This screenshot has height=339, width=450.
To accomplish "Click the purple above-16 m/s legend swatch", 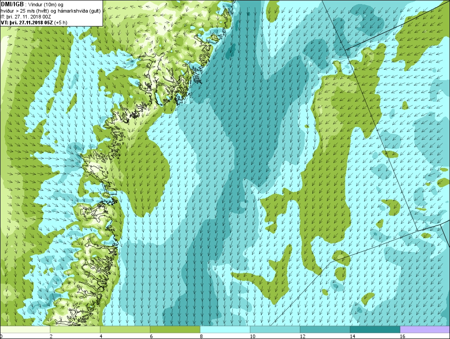I will (425, 330).
